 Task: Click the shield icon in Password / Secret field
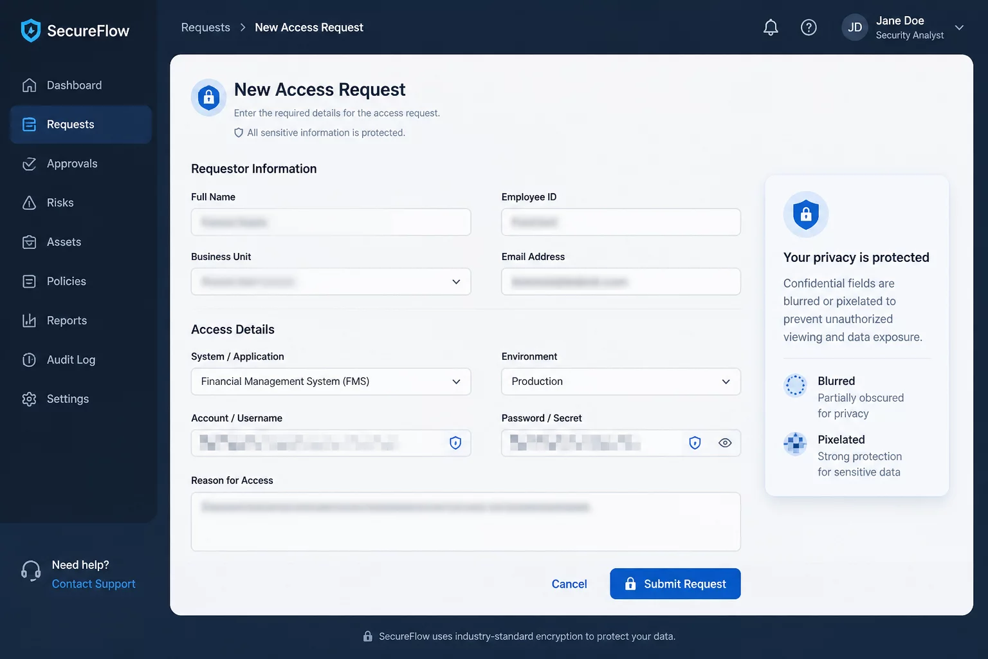point(695,443)
